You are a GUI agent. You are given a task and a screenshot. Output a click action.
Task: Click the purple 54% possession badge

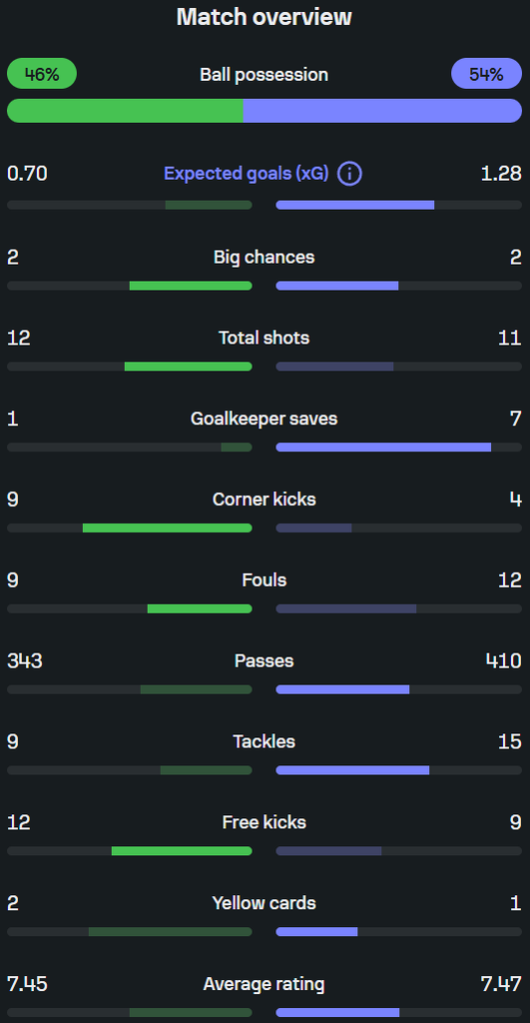click(x=486, y=74)
